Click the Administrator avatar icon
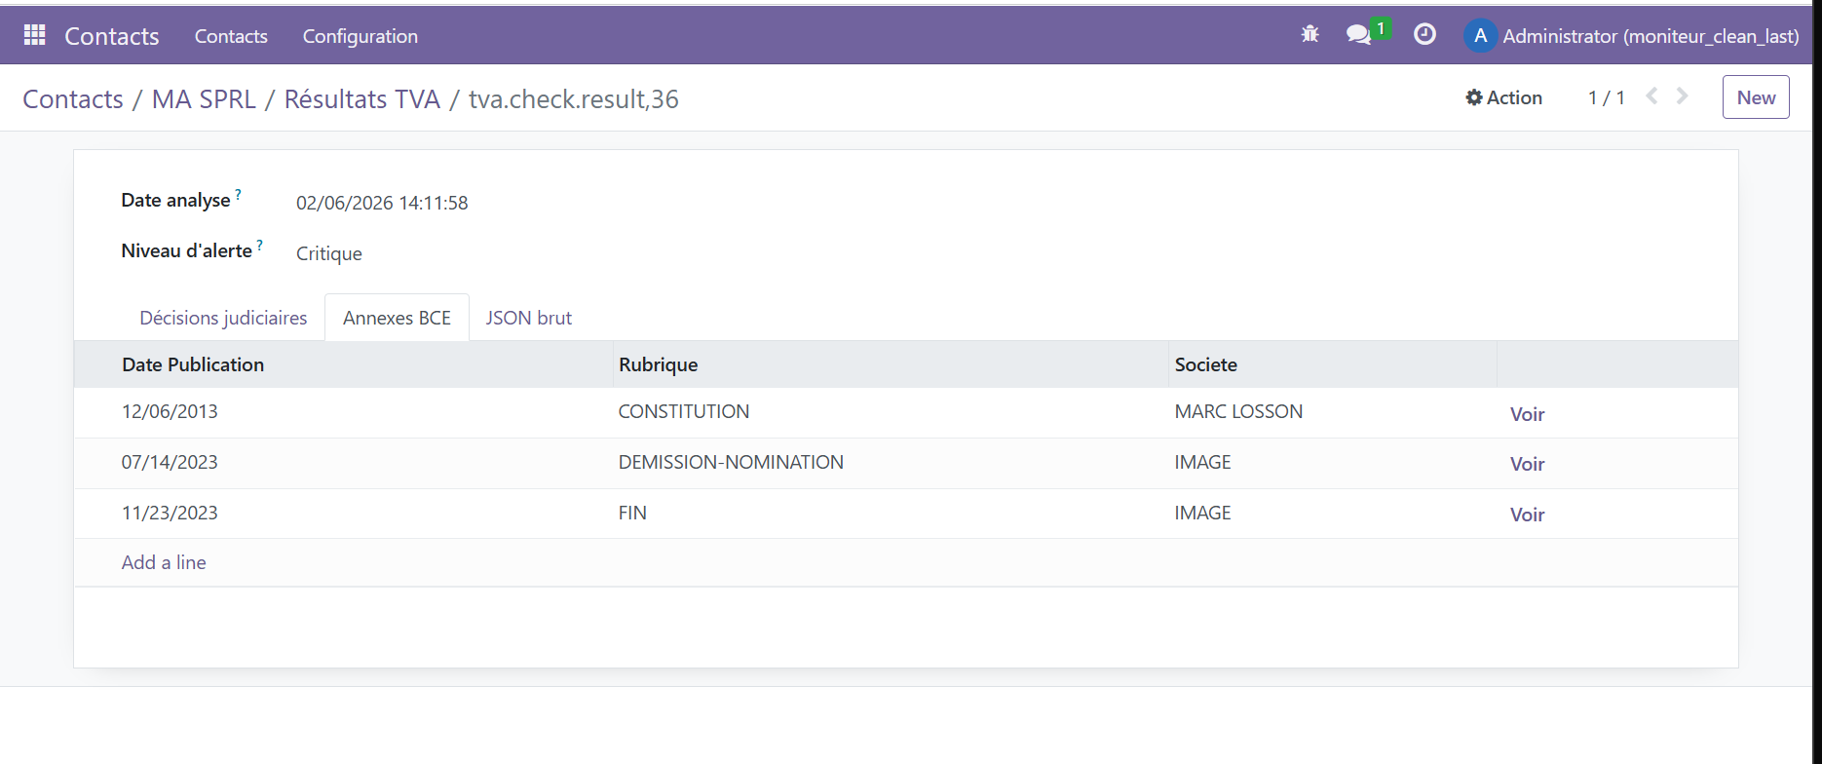 pyautogui.click(x=1480, y=36)
